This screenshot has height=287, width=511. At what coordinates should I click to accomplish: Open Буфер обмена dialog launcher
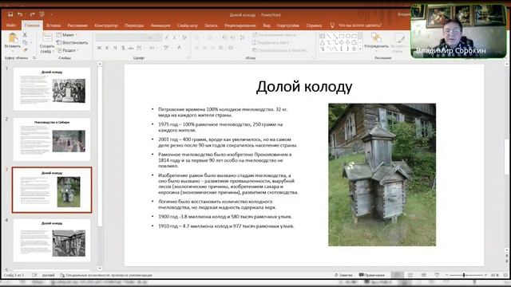(x=34, y=58)
